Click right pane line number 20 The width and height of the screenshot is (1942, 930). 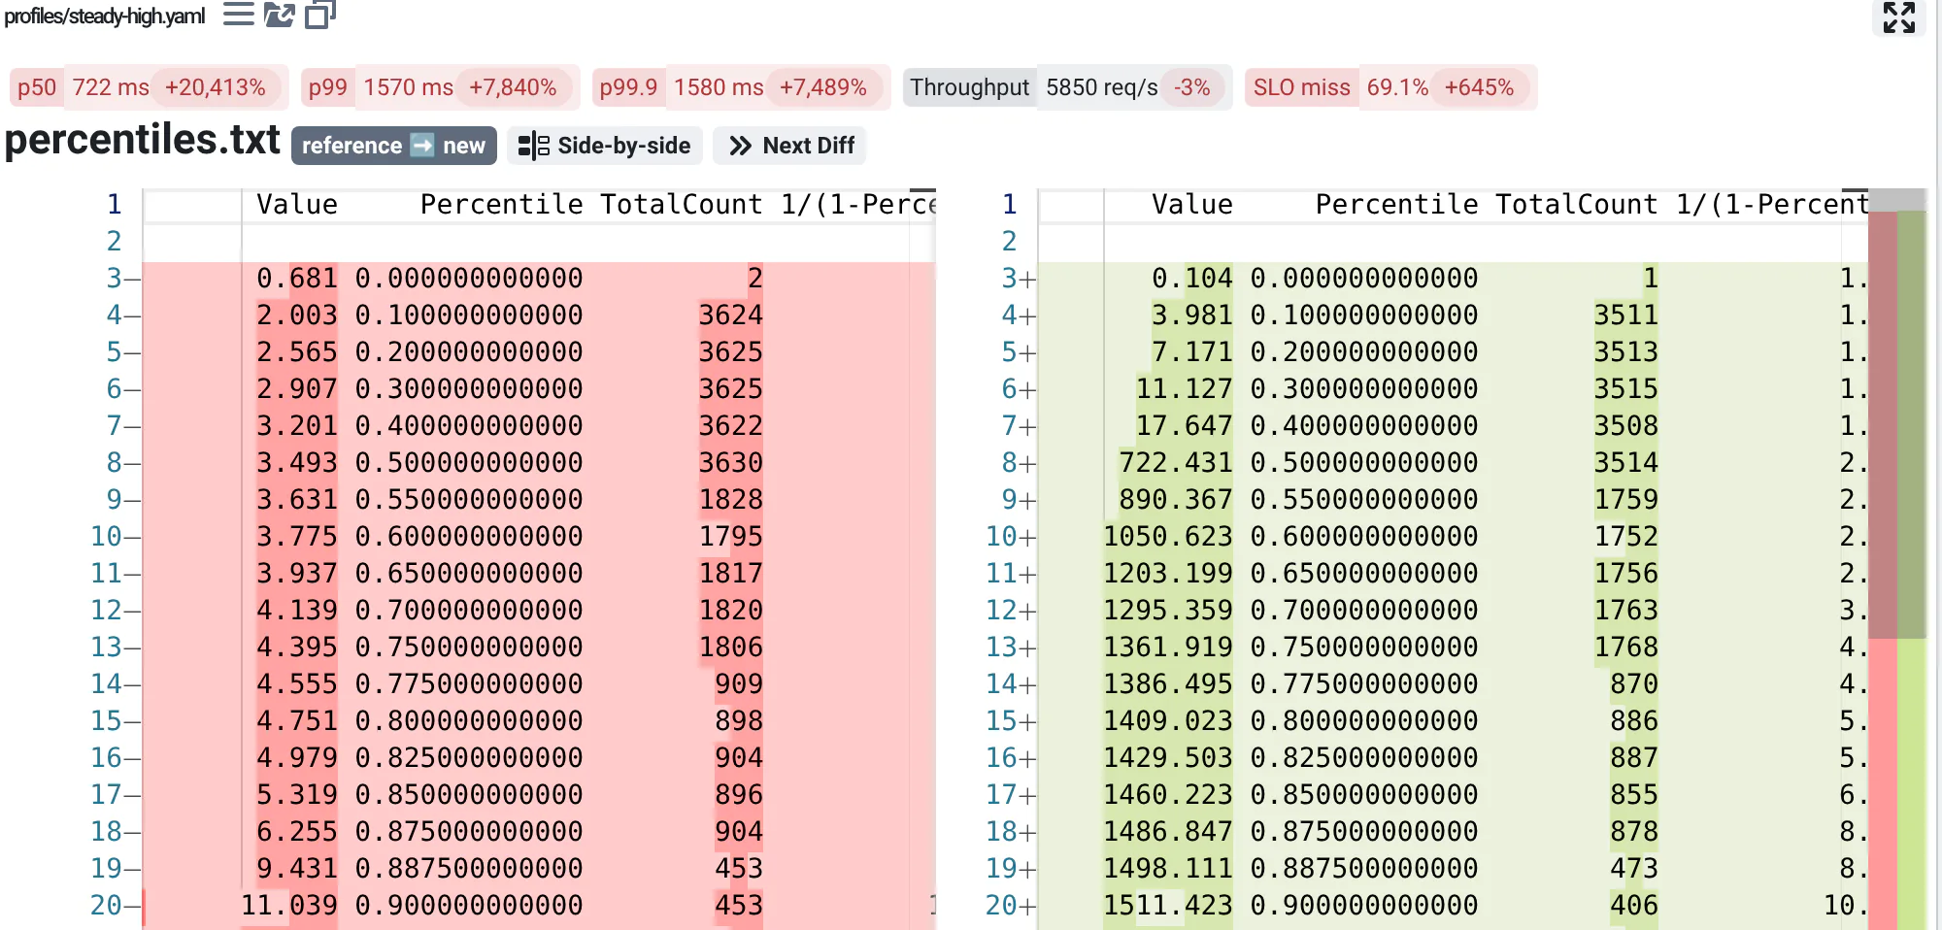[x=1001, y=906]
